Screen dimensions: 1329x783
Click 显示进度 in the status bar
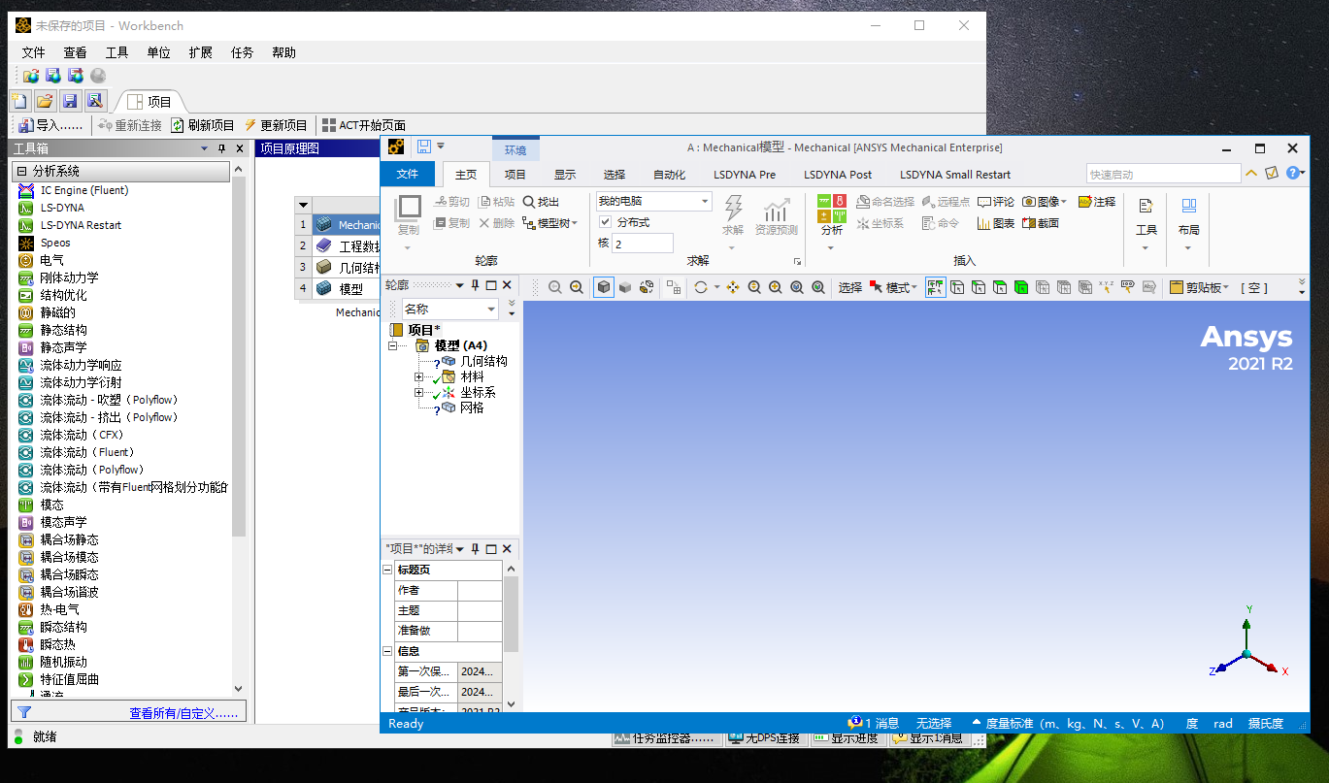point(852,737)
